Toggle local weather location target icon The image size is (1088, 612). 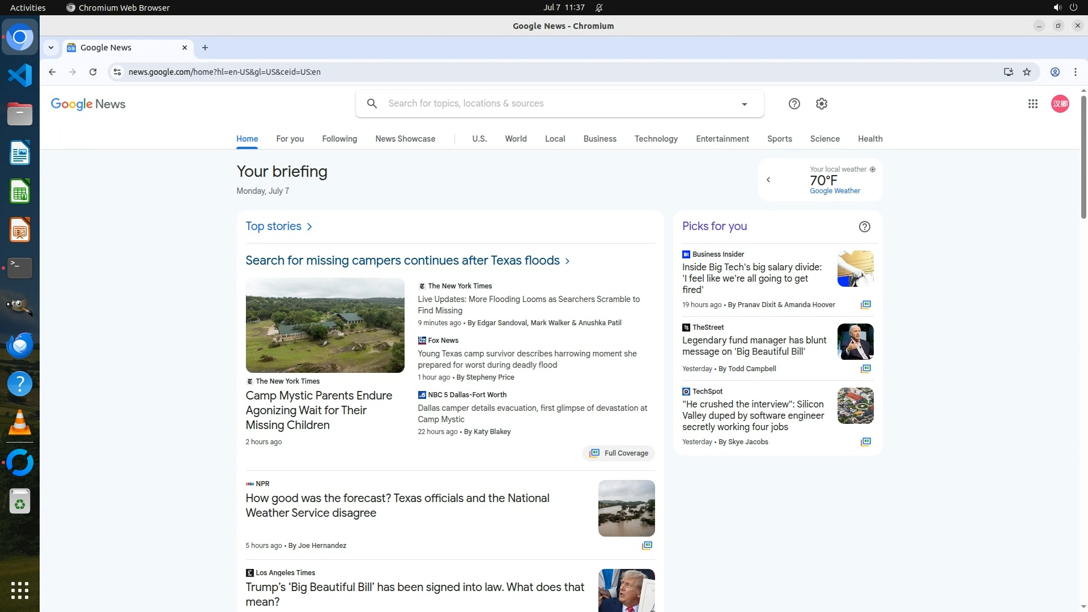(873, 169)
